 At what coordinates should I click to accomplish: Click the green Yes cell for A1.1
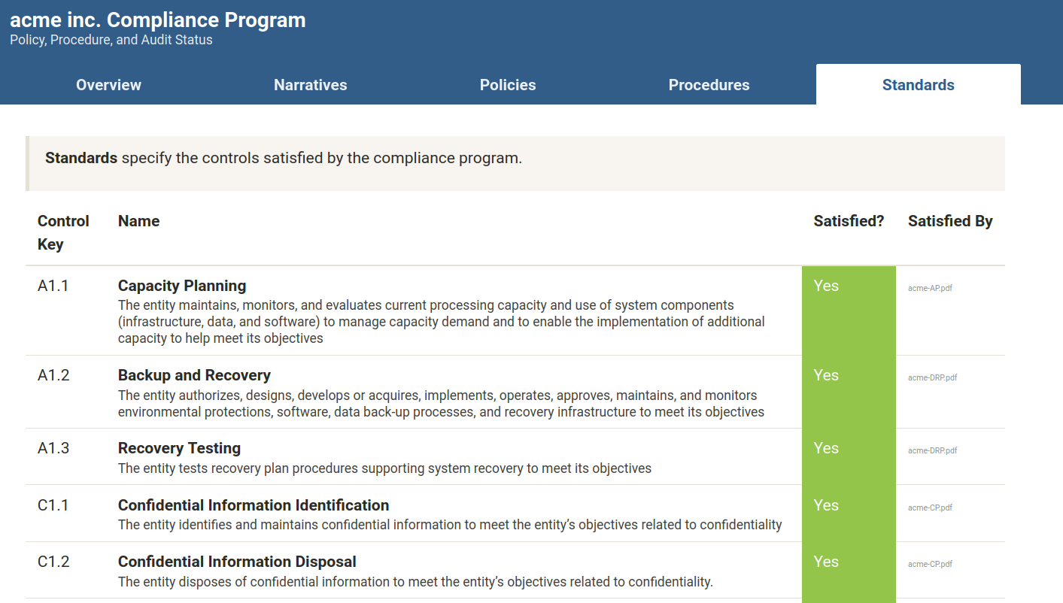pyautogui.click(x=849, y=310)
